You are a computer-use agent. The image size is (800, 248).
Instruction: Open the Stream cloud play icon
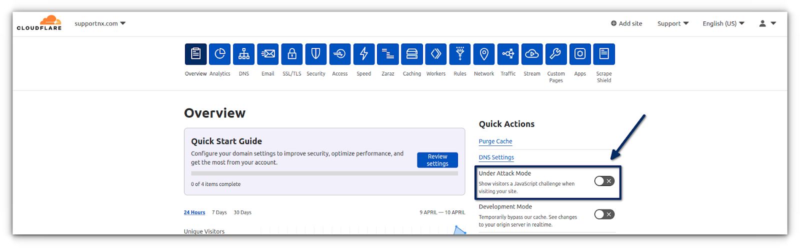(532, 54)
